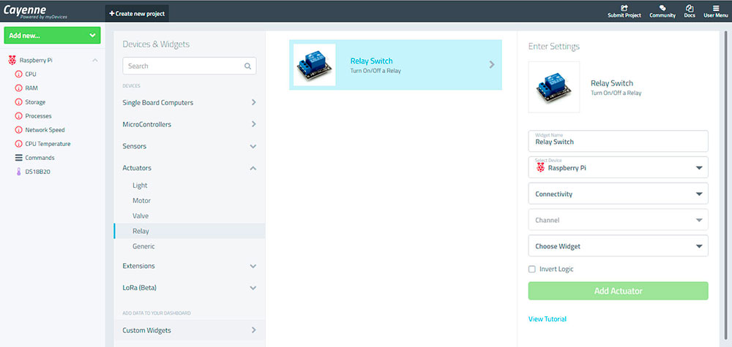Click the Submit Project icon
732x347 pixels.
624,8
